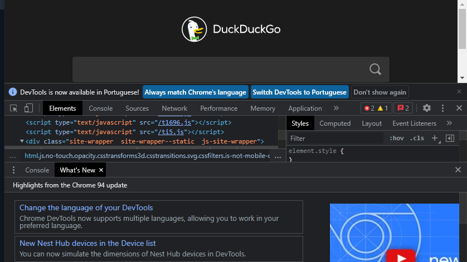Open DevTools settings gear

pos(427,108)
